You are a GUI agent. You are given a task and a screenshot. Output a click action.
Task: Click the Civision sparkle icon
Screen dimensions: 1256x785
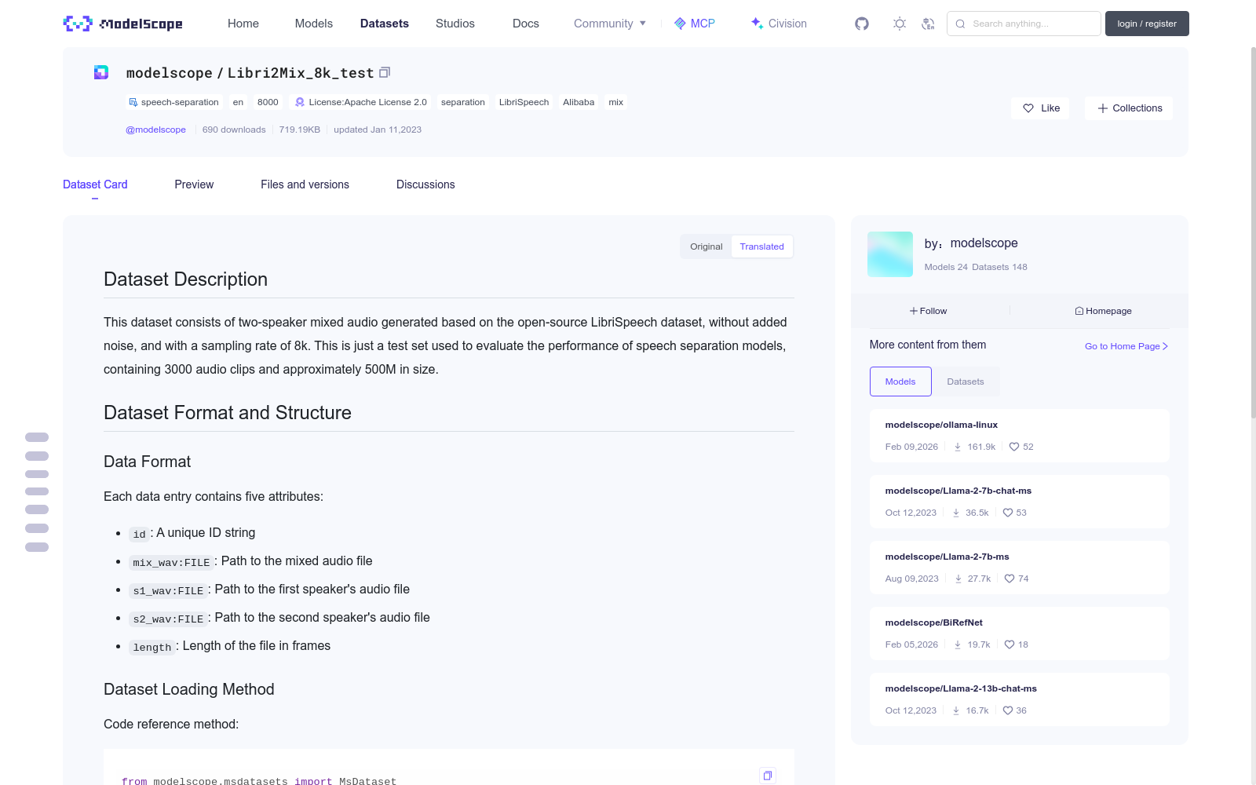tap(757, 24)
